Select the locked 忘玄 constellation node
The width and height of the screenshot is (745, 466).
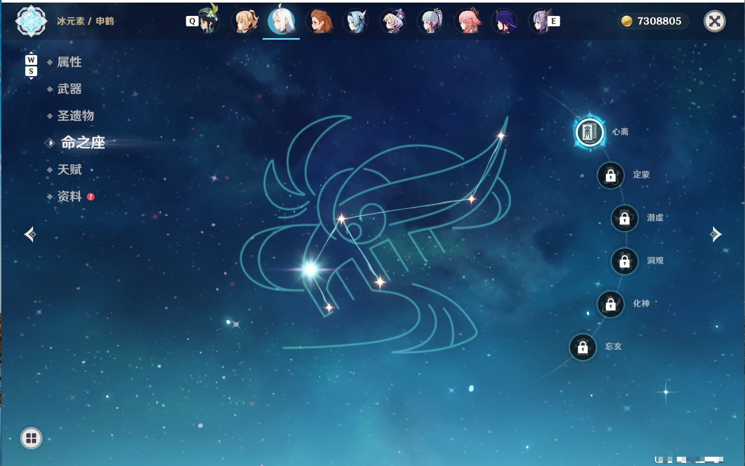(582, 348)
